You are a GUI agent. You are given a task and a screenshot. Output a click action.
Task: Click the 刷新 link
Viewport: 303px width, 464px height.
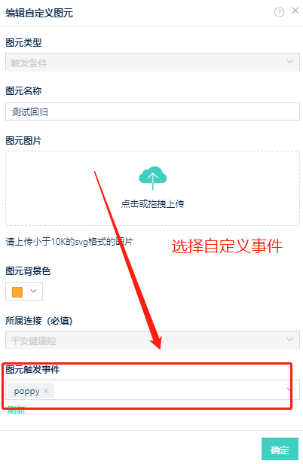coord(16,410)
